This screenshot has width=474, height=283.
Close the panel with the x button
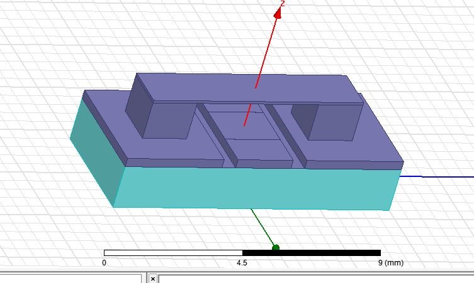[153, 279]
